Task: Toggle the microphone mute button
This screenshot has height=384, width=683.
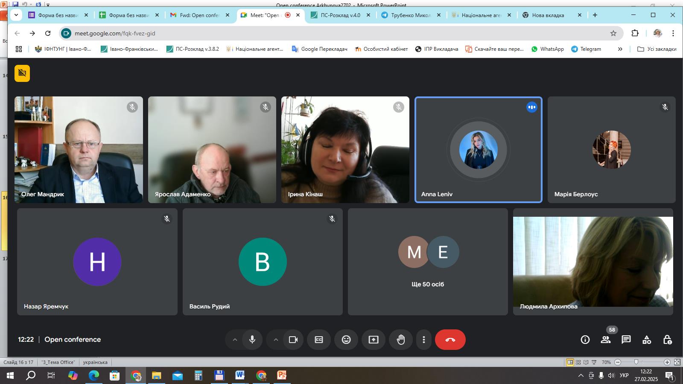Action: click(x=252, y=340)
